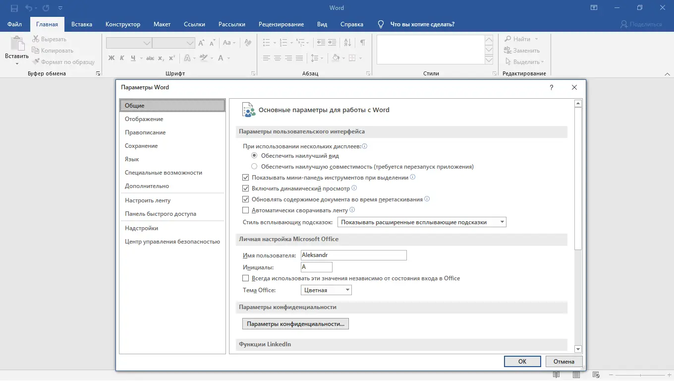Image resolution: width=674 pixels, height=381 pixels.
Task: Click the Save icon in quick access toolbar
Action: pos(14,8)
